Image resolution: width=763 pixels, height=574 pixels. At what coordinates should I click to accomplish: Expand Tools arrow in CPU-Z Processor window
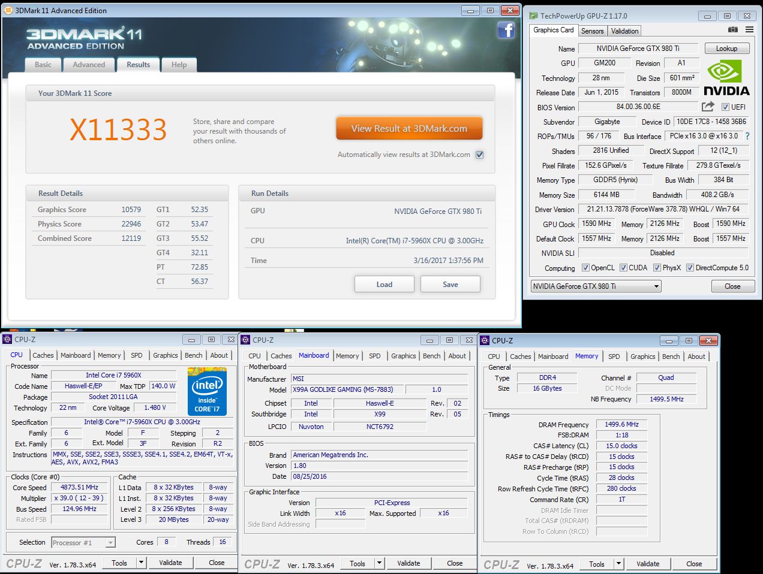coord(141,563)
